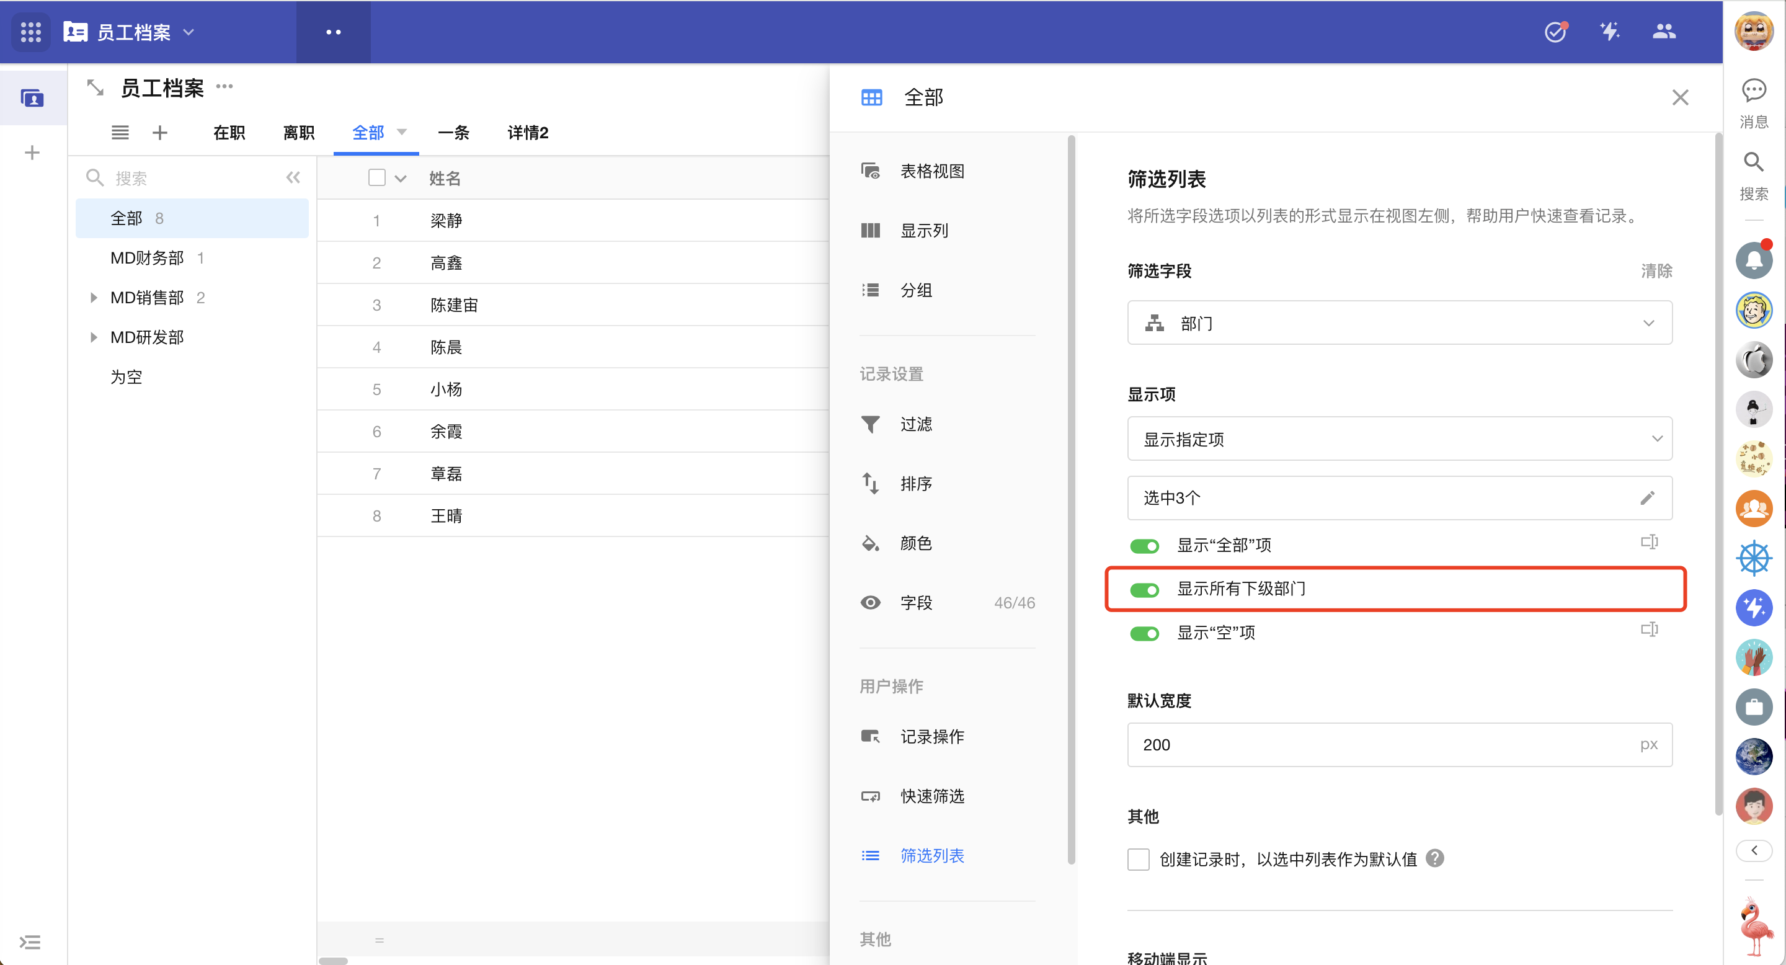Open the orange contacts group icon
The image size is (1786, 965).
coord(1753,508)
